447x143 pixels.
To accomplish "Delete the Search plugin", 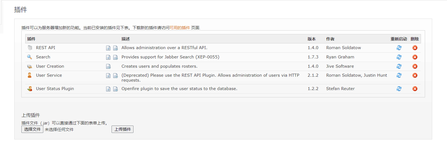I will 415,57.
